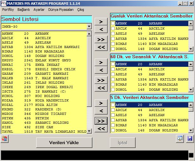
Task: Check DOHOL in 5 Dk. Verileri list
Action: pyautogui.click(x=113, y=130)
